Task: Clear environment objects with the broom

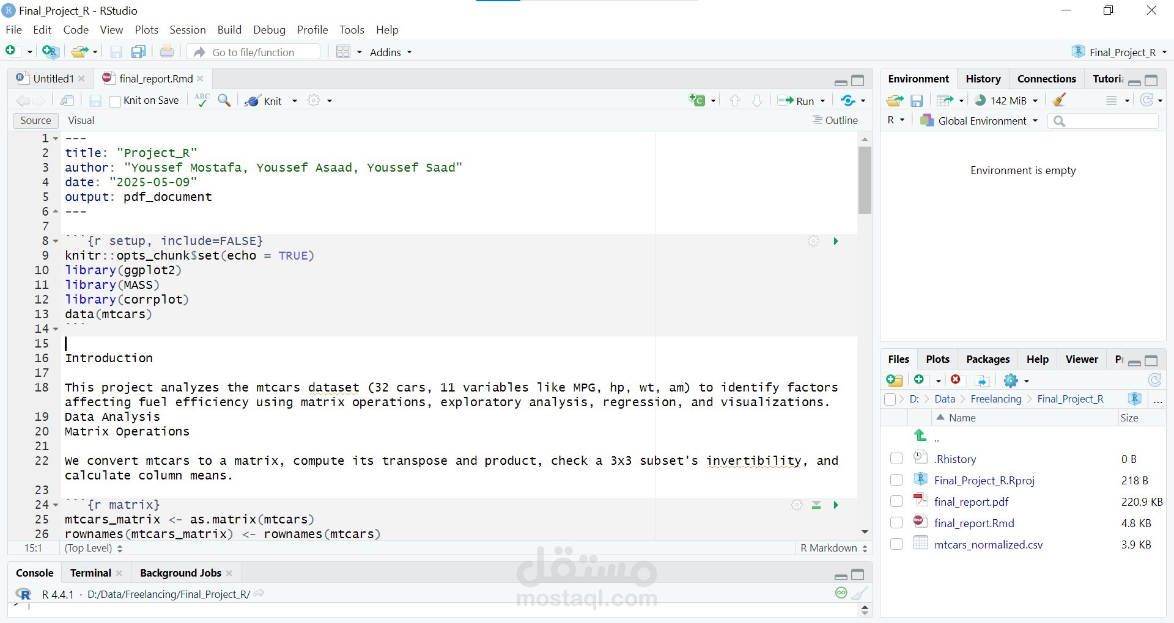Action: coord(1060,100)
